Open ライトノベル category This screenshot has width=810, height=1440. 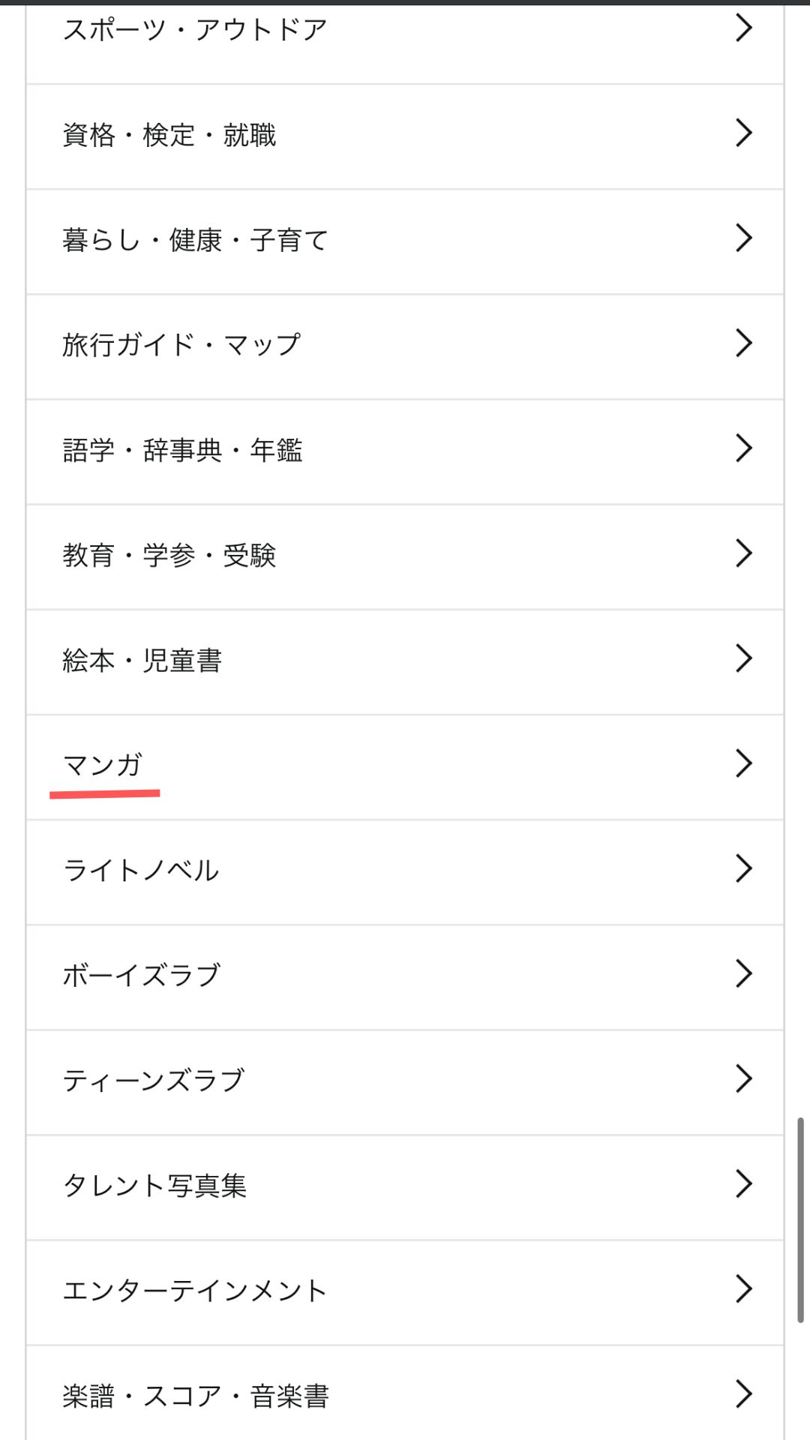405,871
